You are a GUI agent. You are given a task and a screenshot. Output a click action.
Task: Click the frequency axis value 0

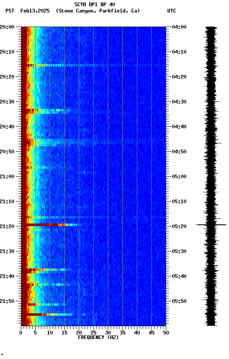[x=21, y=333]
